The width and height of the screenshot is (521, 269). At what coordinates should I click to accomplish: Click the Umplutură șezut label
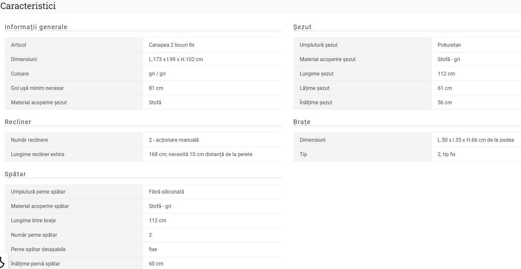(318, 45)
